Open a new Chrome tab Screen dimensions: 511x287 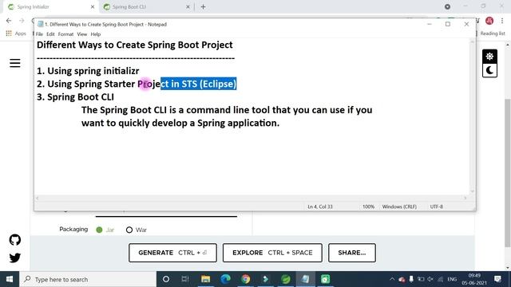tap(203, 6)
